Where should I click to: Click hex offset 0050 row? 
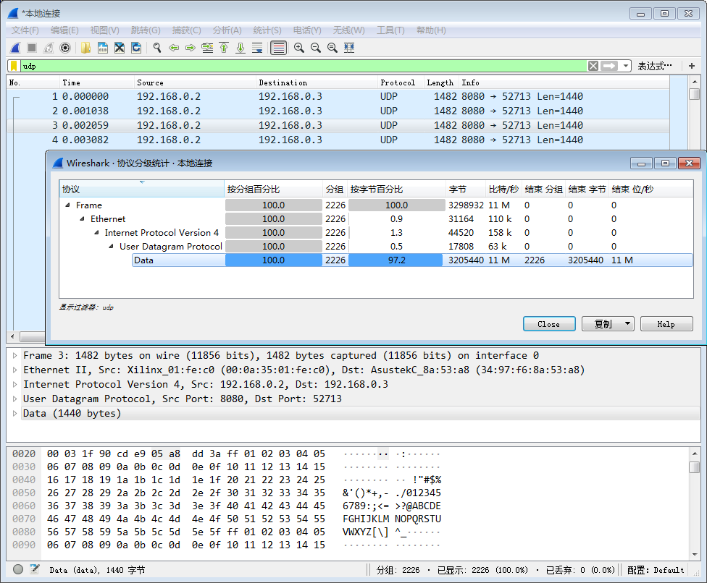click(x=23, y=493)
